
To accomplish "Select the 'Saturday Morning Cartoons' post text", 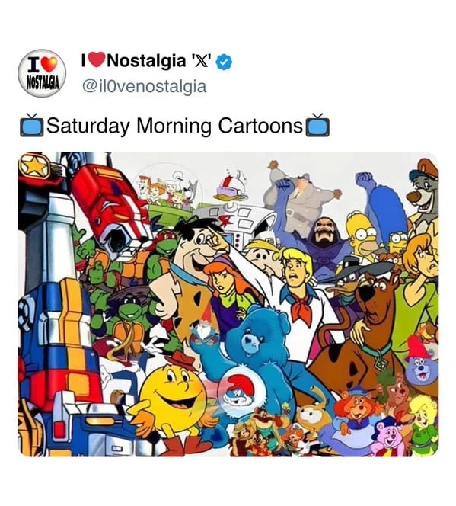I will [x=174, y=125].
